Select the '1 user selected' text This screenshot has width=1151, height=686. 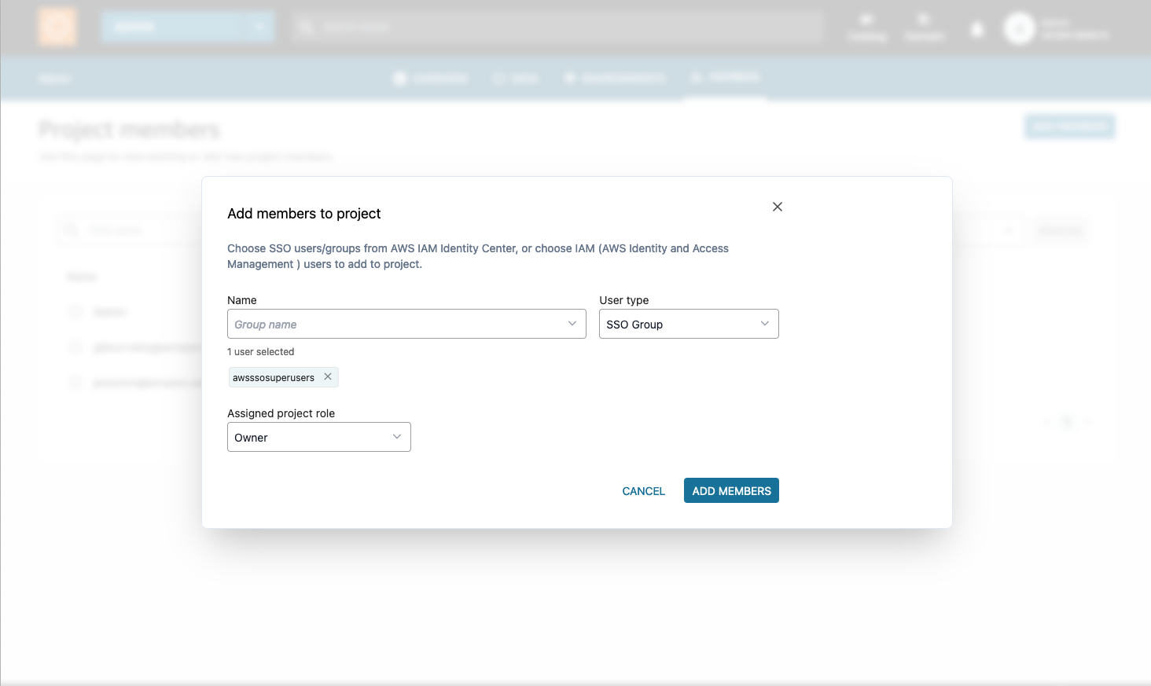click(261, 352)
